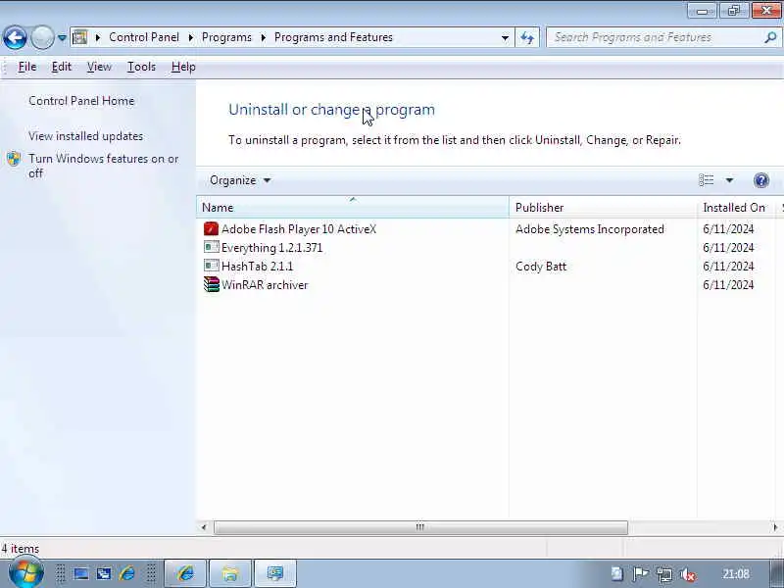Switch to Control Panel taskbar button
The width and height of the screenshot is (784, 588).
coord(275,573)
